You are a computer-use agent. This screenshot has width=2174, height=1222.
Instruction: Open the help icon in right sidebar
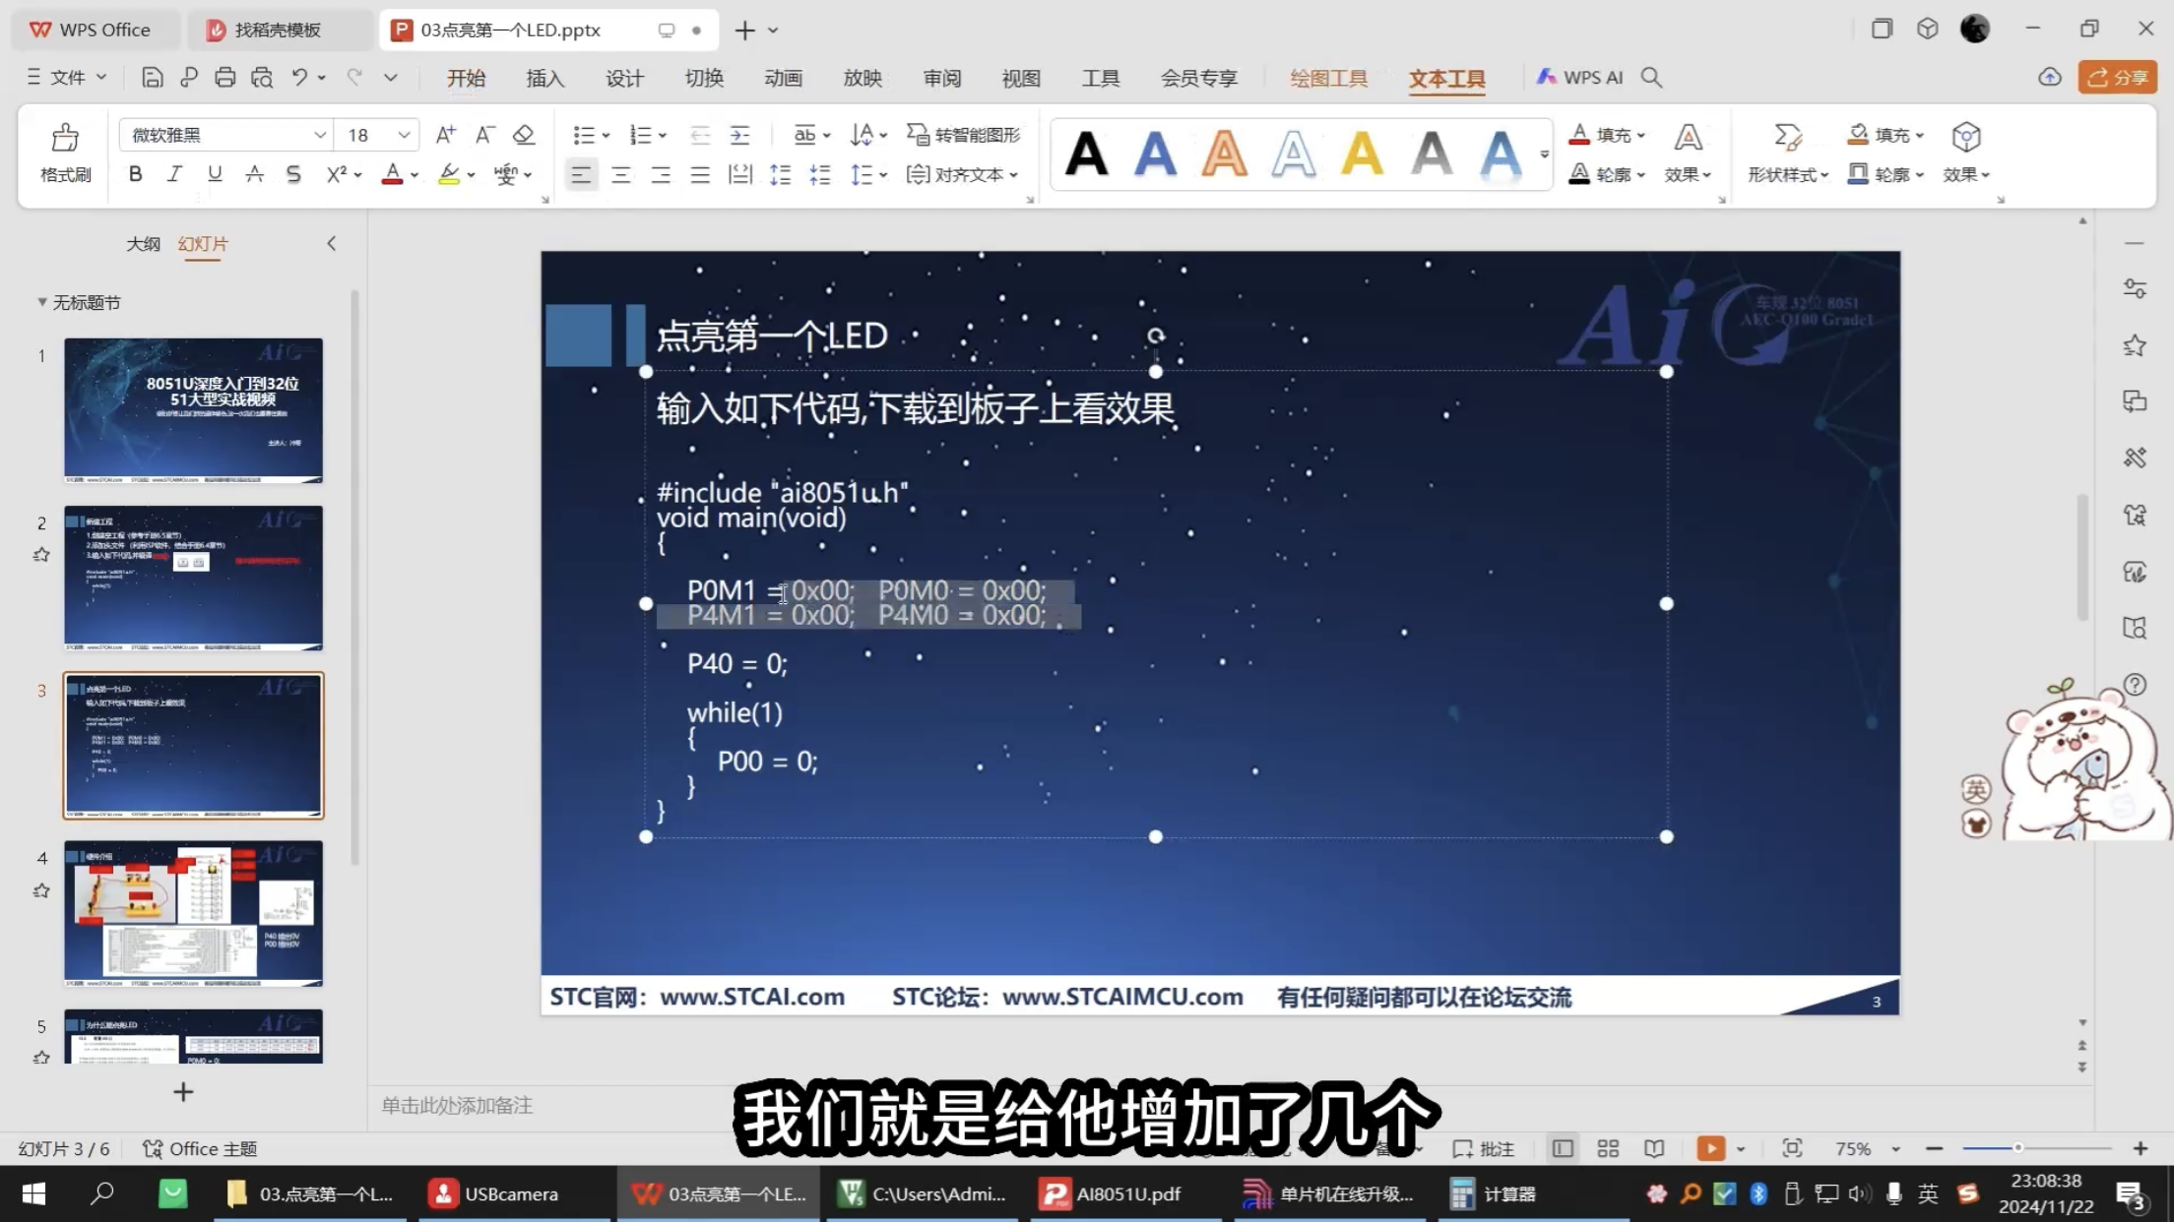(x=2135, y=685)
